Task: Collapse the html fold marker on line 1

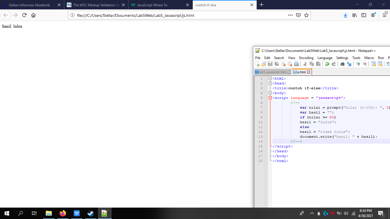Action: pyautogui.click(x=270, y=78)
